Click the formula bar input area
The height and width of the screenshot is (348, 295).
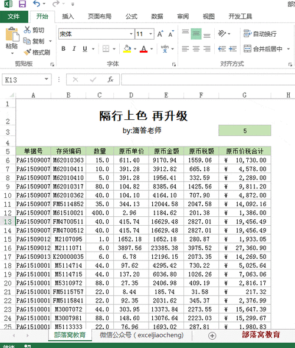coord(208,80)
